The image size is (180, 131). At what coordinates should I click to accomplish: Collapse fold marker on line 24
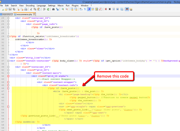pos(8,21)
